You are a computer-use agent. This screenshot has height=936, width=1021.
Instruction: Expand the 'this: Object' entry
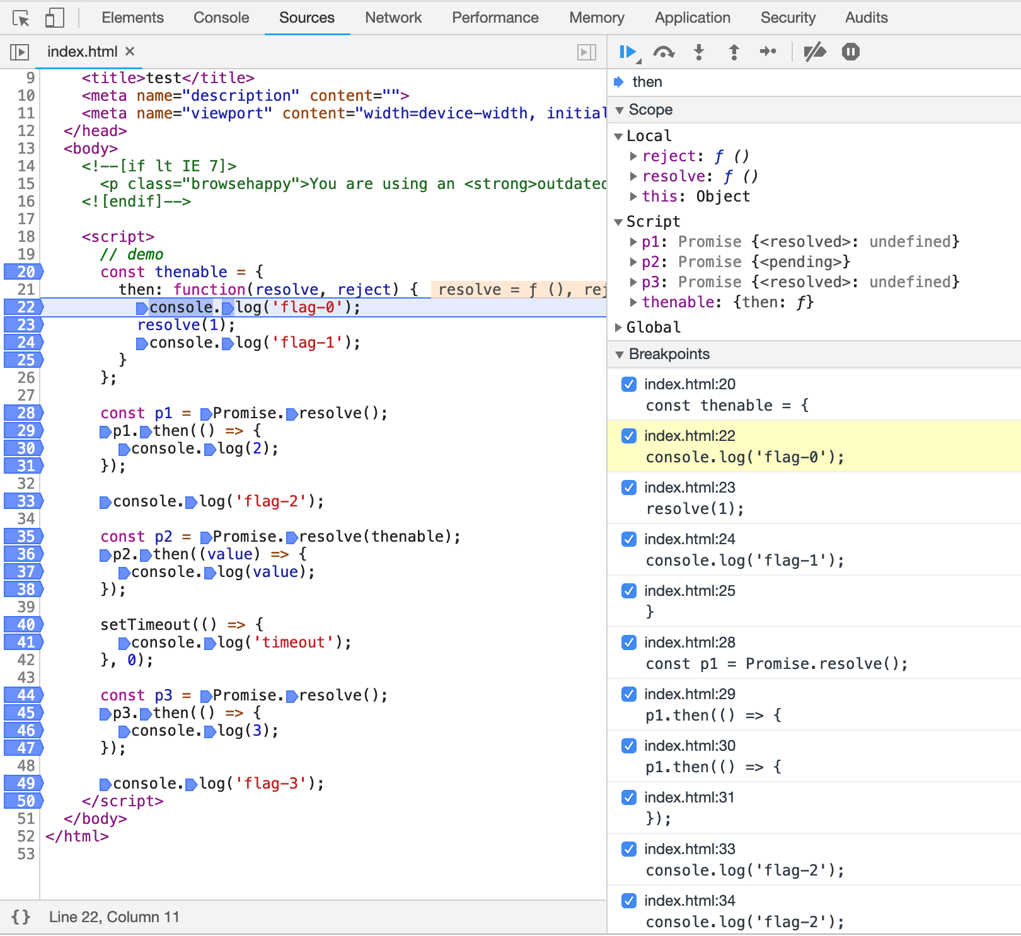pyautogui.click(x=633, y=197)
